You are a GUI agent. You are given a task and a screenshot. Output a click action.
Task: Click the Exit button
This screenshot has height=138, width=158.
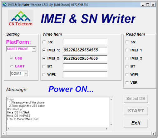136,123
